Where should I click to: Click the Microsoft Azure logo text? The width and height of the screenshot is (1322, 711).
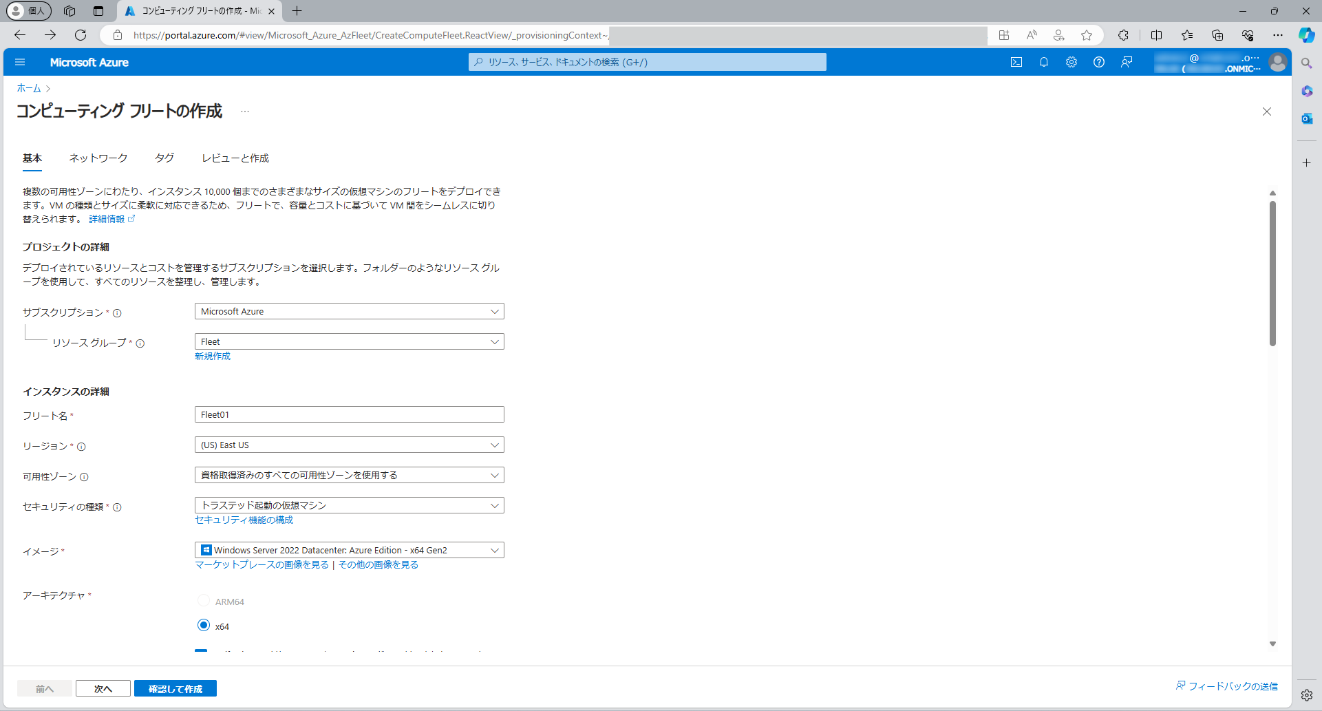(89, 62)
